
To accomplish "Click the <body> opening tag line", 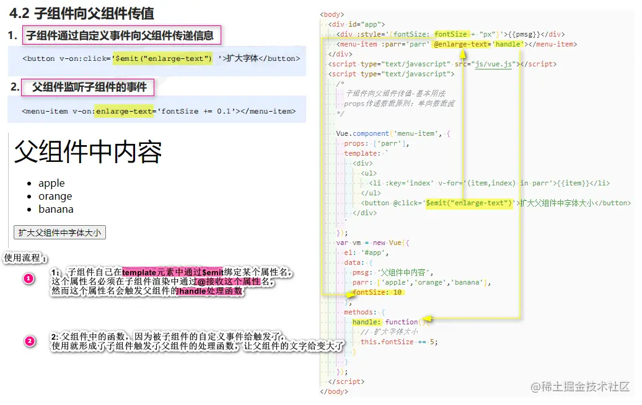I will [332, 14].
